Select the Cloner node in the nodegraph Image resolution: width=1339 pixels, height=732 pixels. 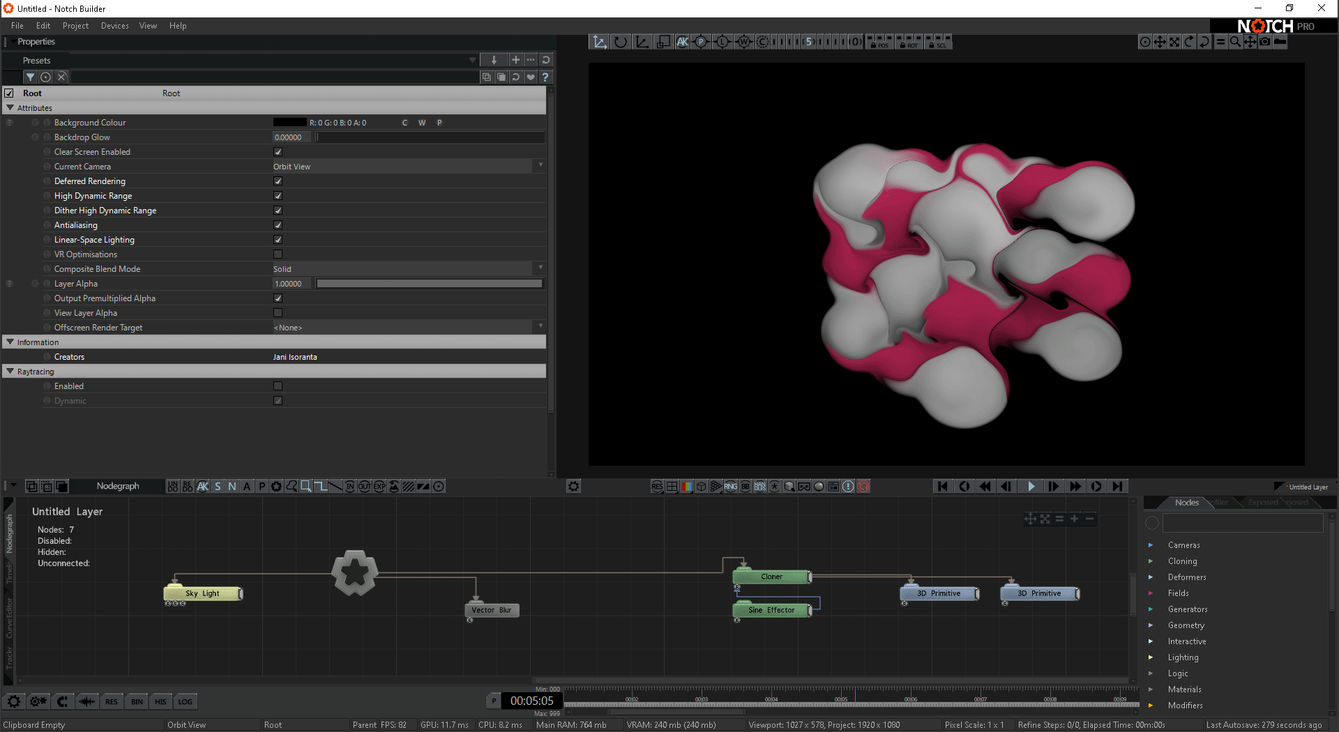tap(770, 577)
